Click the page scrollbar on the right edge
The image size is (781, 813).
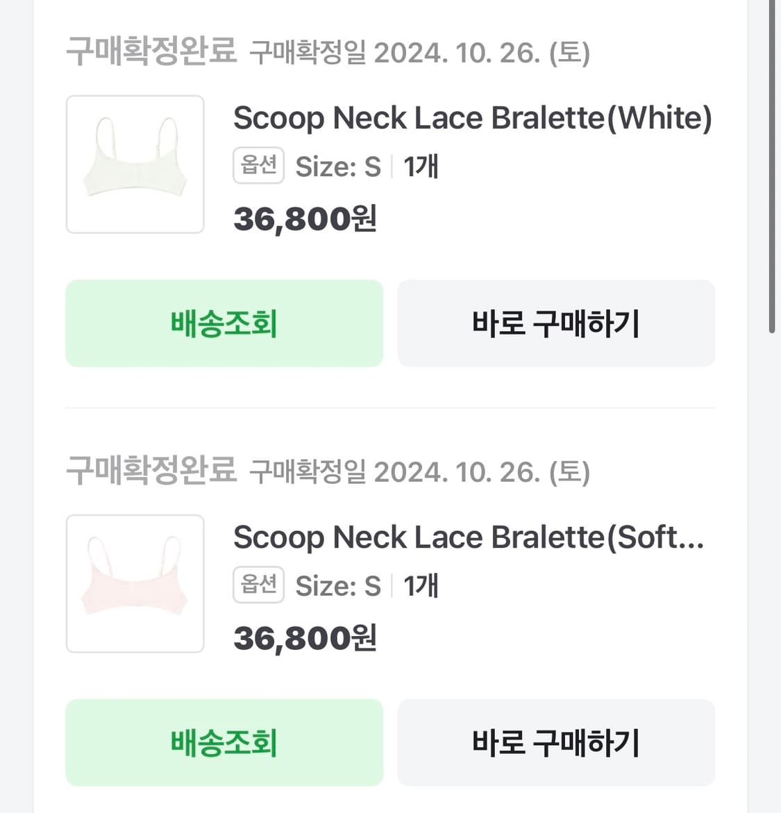coord(771,167)
